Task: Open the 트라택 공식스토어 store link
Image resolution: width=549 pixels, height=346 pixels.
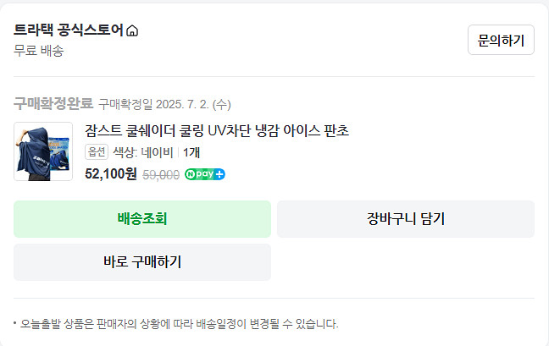Action: [68, 30]
